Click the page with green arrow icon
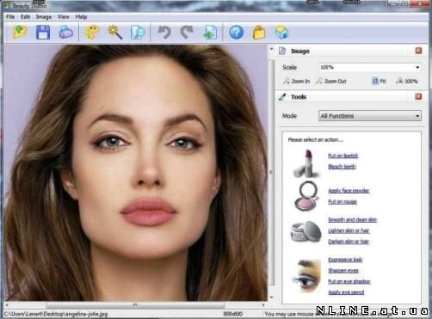 [x=210, y=32]
